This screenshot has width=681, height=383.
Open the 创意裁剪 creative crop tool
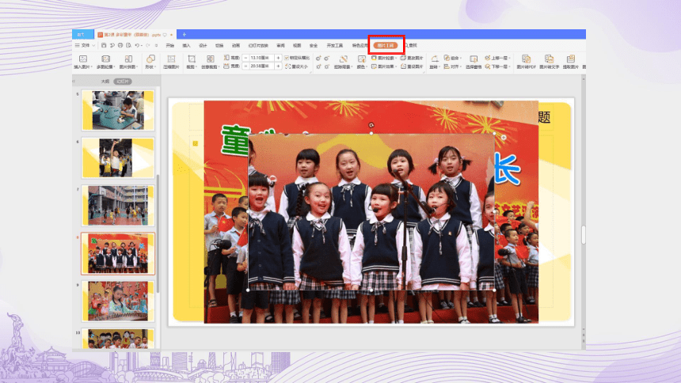[210, 62]
